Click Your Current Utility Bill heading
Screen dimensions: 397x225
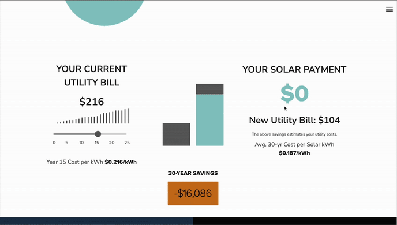click(x=91, y=76)
